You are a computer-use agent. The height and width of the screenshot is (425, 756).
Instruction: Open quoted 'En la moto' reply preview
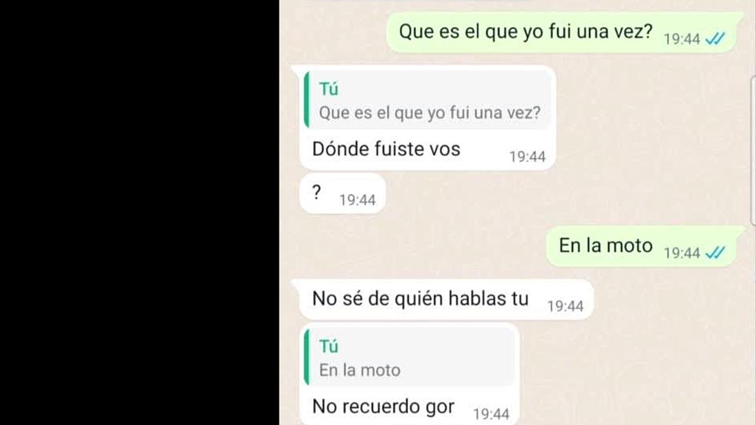(x=409, y=357)
